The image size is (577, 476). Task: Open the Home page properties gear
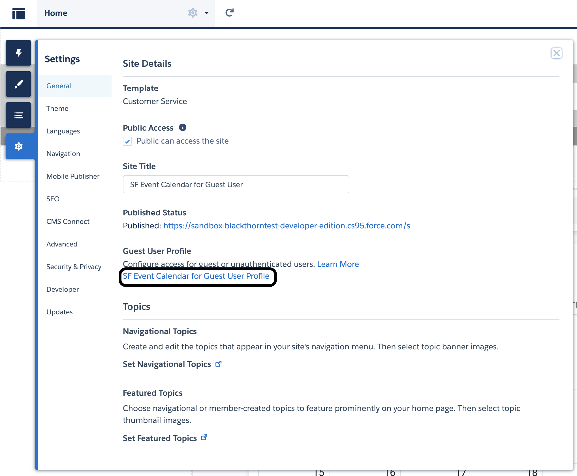tap(193, 13)
